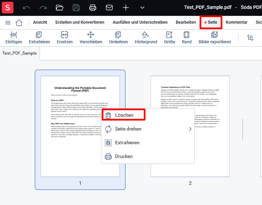The image size is (262, 205).
Task: Choose the Verschieben tool
Action: [91, 38]
